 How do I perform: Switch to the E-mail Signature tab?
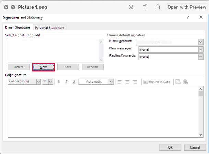pyautogui.click(x=18, y=27)
